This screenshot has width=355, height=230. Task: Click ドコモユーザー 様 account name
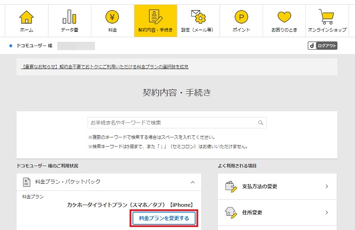[34, 46]
